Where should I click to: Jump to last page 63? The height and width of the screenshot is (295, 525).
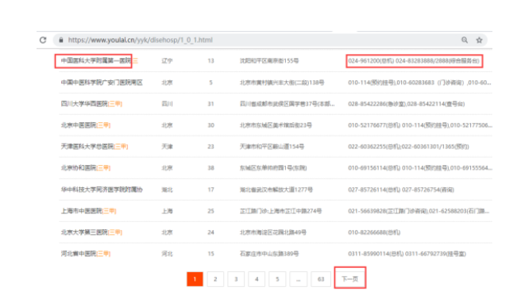pos(321,279)
